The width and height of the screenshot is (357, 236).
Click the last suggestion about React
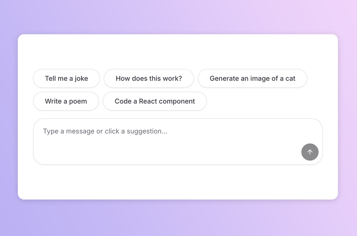(155, 101)
